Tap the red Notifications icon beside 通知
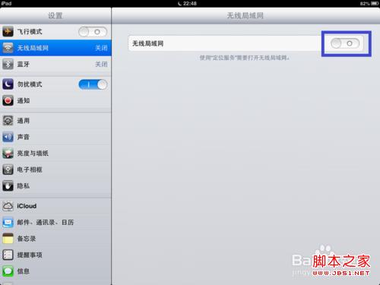Viewport: 380px width, 285px height. tap(8, 100)
